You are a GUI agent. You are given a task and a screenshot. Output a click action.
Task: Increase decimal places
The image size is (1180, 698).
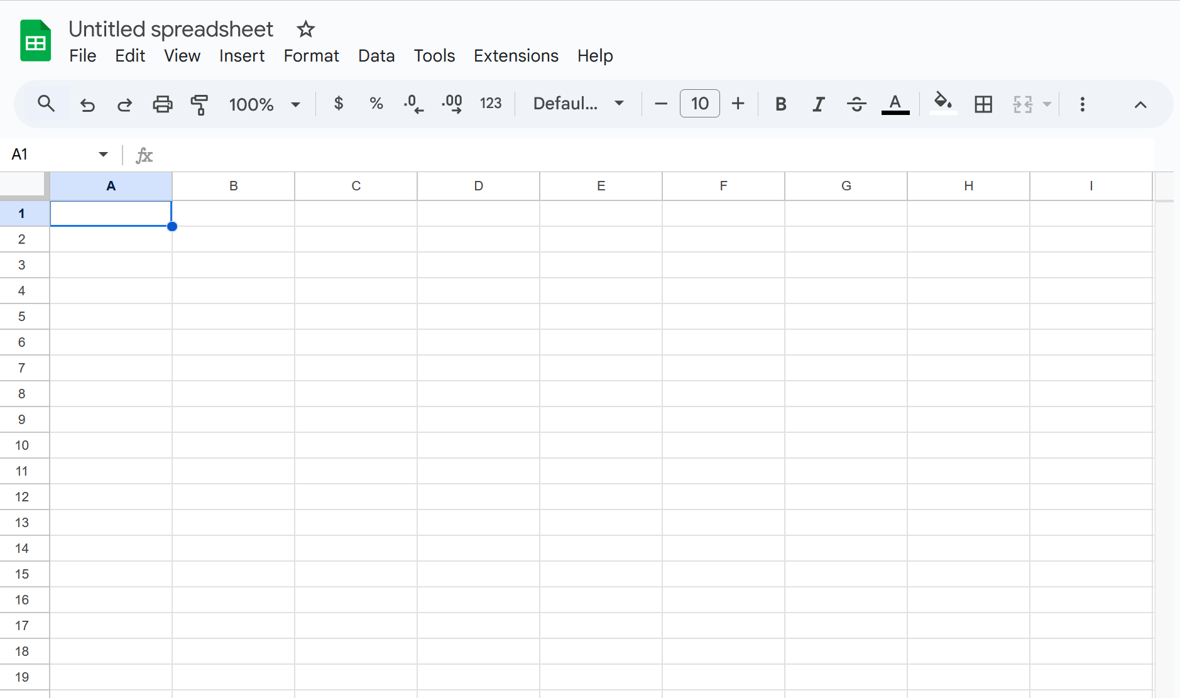[x=451, y=104]
